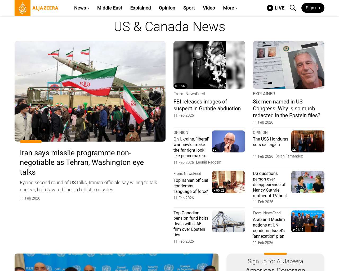Click the Iran flags main image

(x=90, y=91)
